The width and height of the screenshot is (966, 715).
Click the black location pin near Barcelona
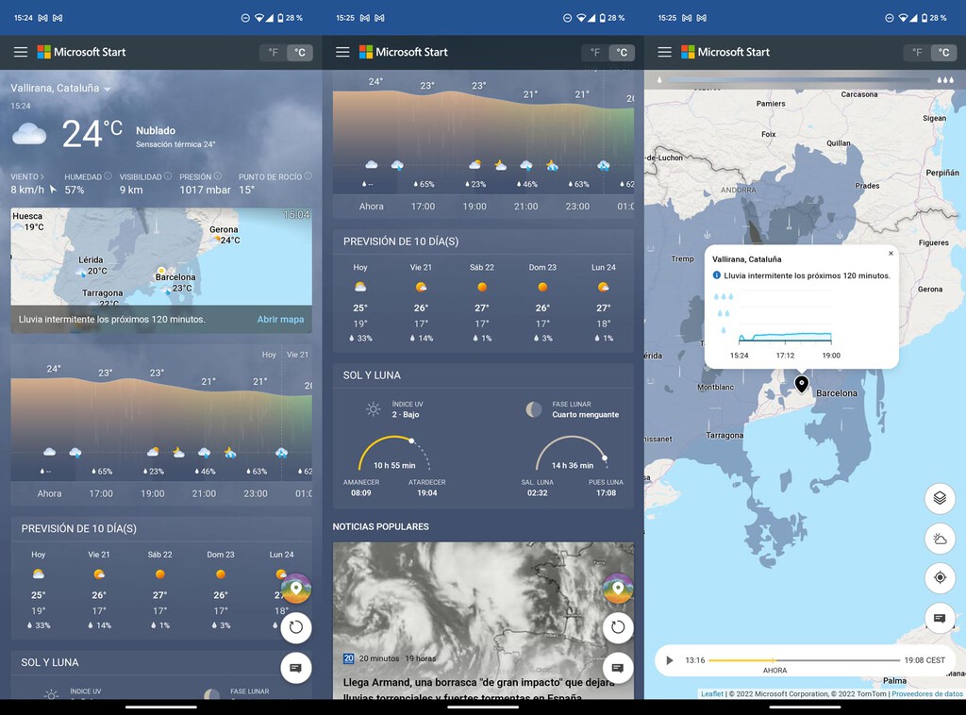pos(801,384)
